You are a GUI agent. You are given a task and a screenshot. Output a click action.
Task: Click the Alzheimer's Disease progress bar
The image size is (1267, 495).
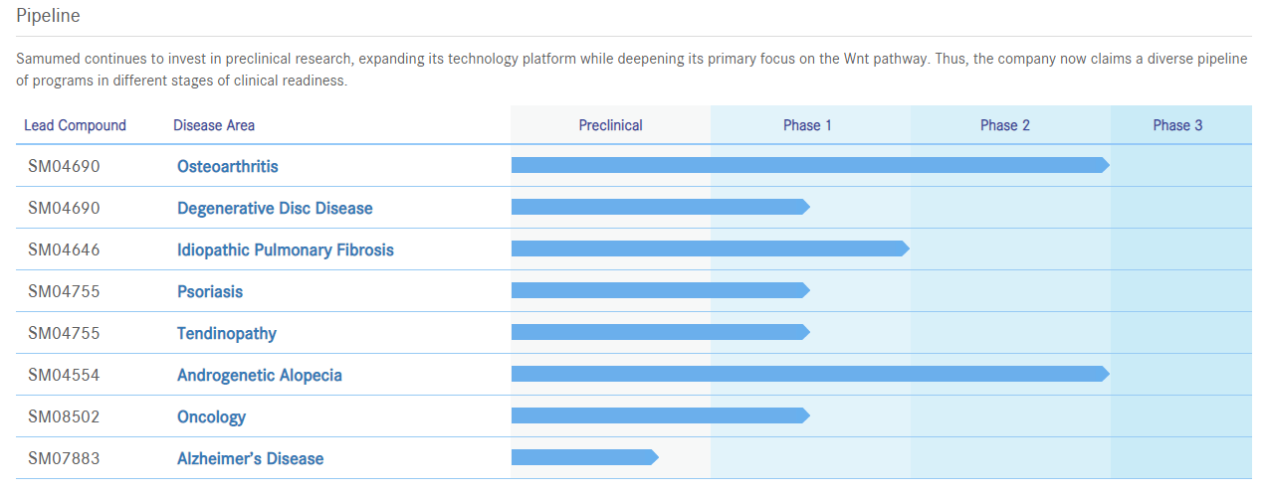(x=584, y=457)
